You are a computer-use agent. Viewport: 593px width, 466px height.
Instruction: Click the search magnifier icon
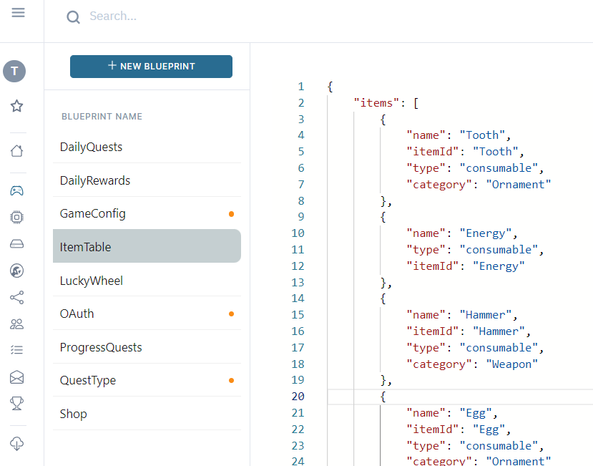pos(73,17)
